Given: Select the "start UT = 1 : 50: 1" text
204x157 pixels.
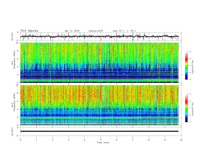Looking at the screenshot, I should click(124, 31).
